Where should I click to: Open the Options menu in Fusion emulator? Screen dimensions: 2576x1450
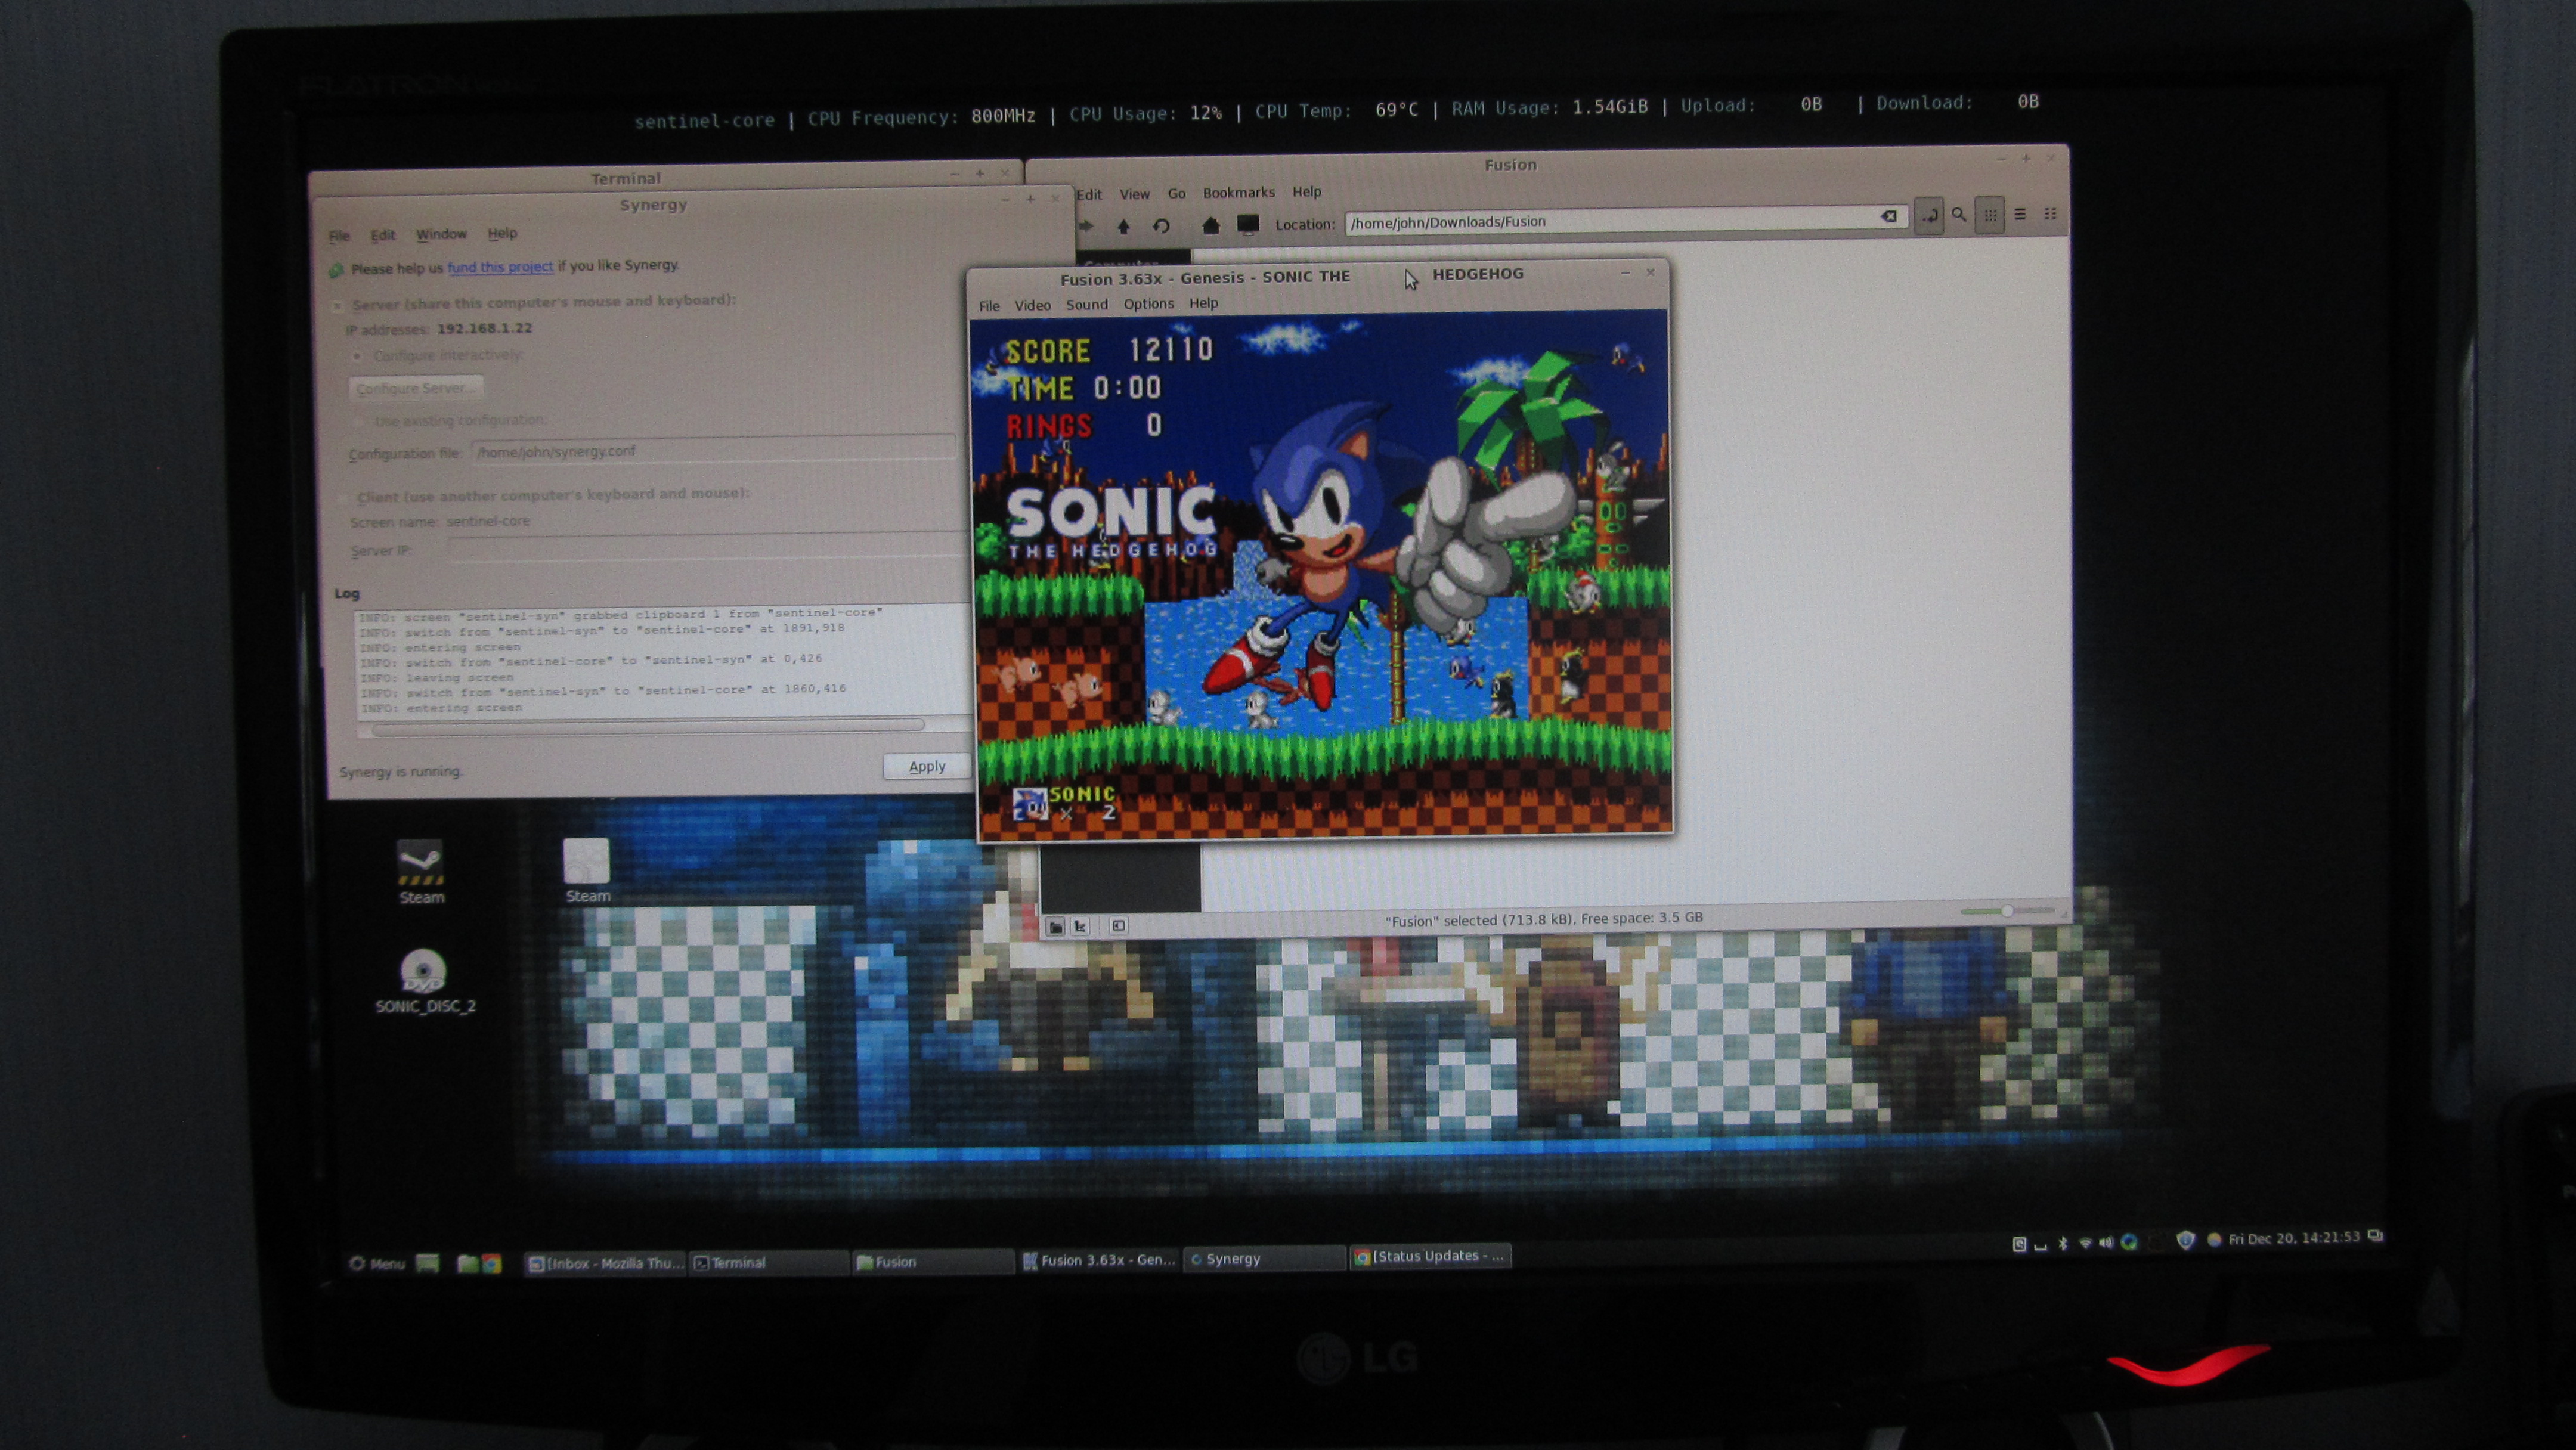coord(1148,304)
